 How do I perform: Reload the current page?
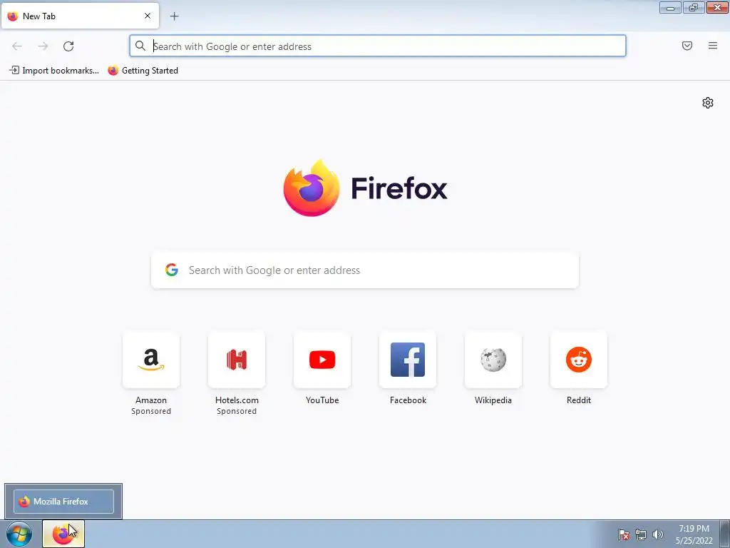tap(68, 46)
